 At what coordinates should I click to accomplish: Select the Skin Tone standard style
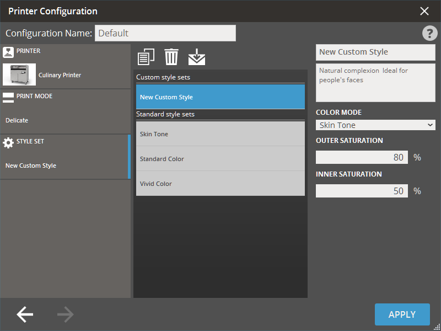[220, 134]
